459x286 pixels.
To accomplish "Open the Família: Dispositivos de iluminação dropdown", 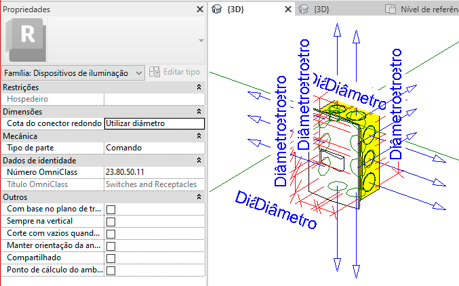I will coord(73,73).
